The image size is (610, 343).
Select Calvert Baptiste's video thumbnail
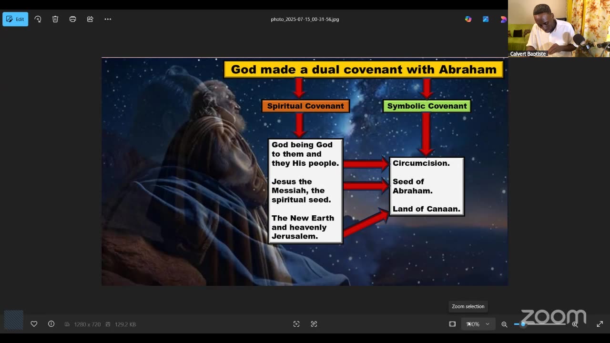click(559, 29)
